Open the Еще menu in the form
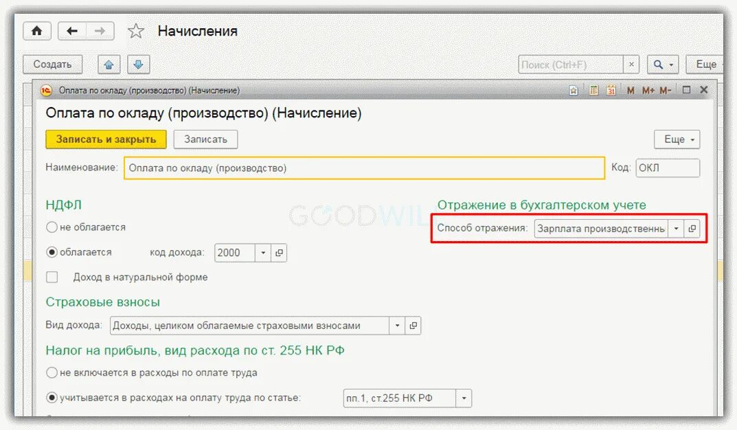Screen dimensions: 737x430 click(x=677, y=139)
